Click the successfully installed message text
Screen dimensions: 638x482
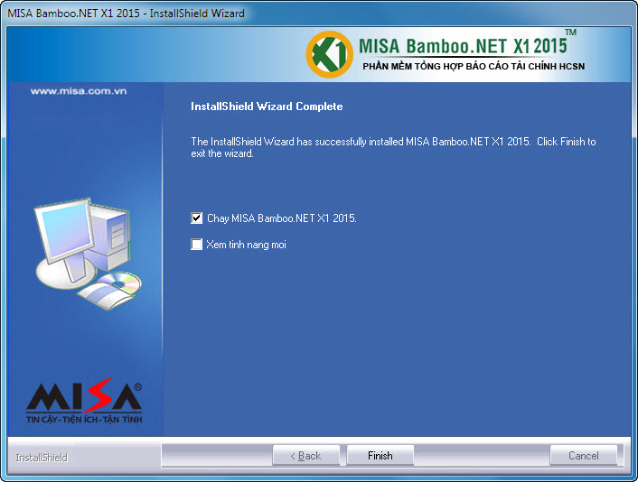[393, 147]
